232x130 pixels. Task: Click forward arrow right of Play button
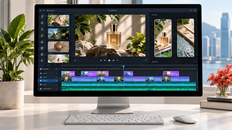point(114,61)
